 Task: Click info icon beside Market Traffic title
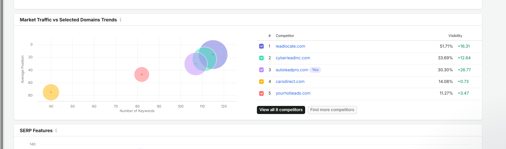pyautogui.click(x=121, y=20)
